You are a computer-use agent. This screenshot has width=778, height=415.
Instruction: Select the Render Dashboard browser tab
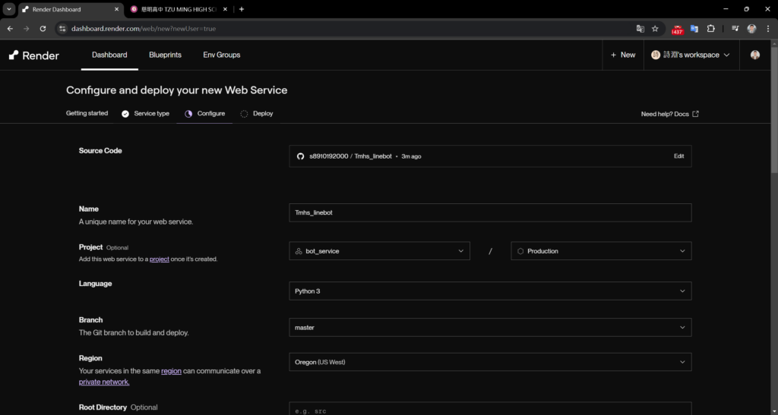[x=71, y=9]
